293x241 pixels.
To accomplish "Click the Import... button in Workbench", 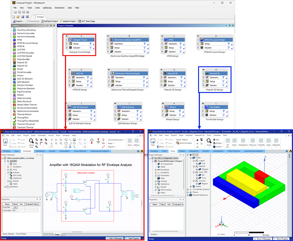I will [19, 21].
